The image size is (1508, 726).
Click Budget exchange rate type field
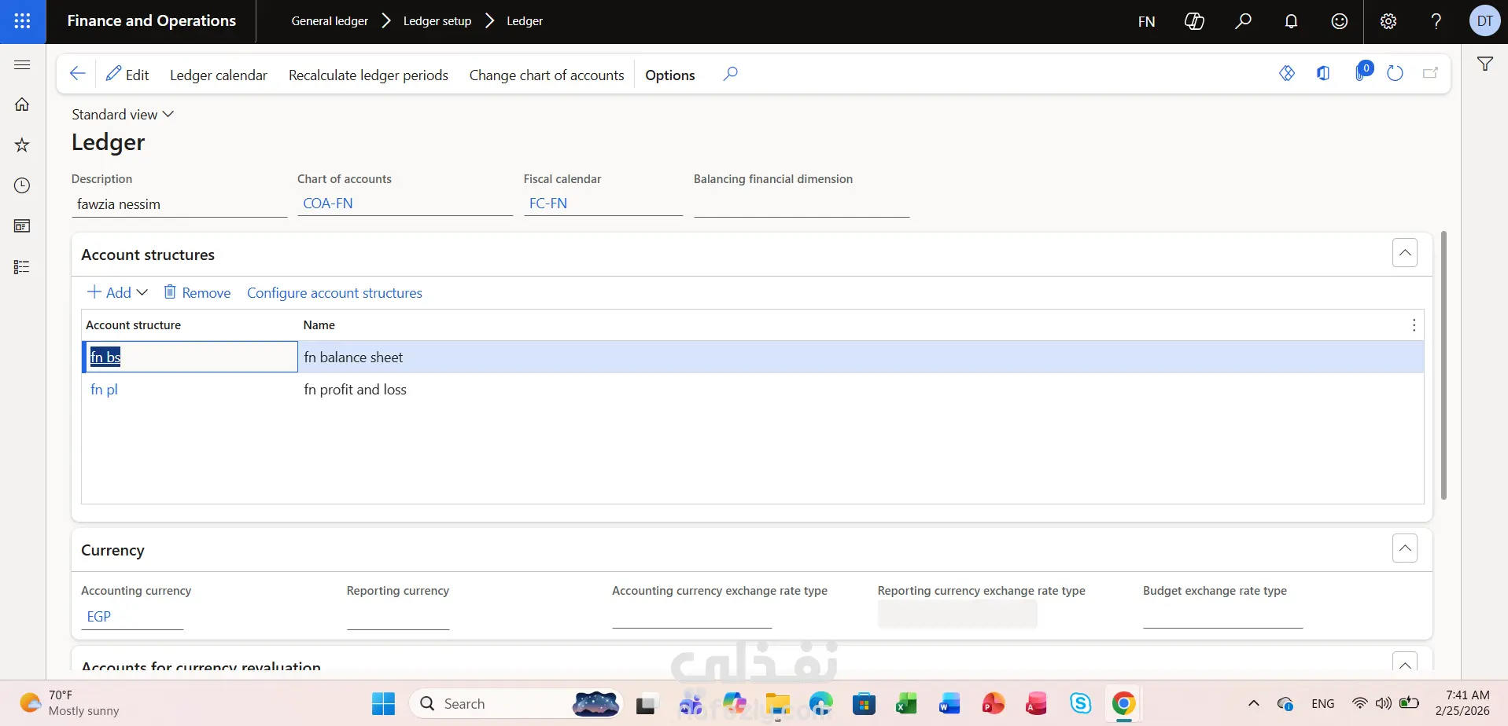1223,616
